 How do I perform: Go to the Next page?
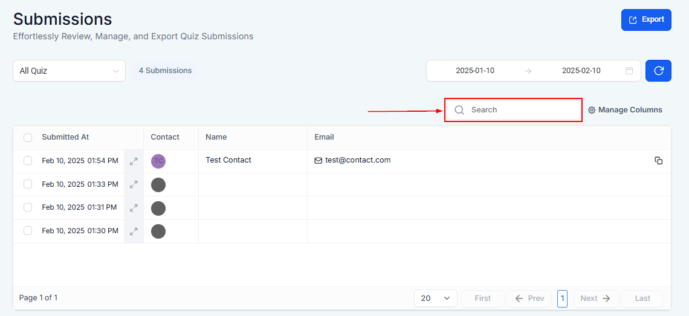596,298
